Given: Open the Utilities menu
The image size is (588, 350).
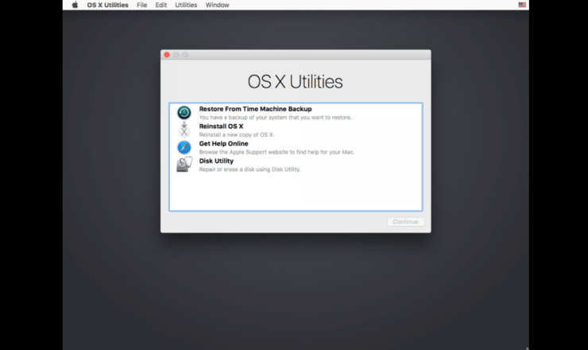Looking at the screenshot, I should click(x=186, y=5).
